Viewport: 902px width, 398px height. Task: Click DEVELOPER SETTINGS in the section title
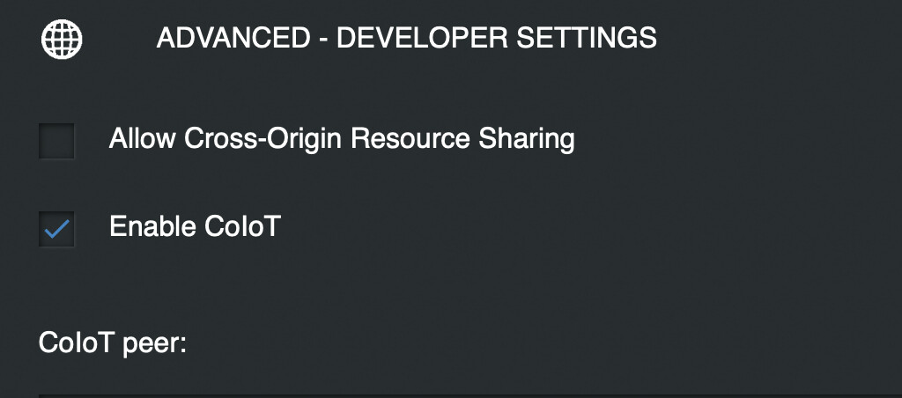[x=497, y=39]
